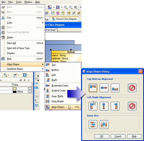Image resolution: width=144 pixels, height=141 pixels.
Task: Toggle same height size option
Action: pyautogui.click(x=104, y=124)
